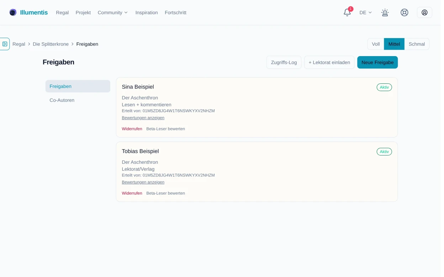
Task: Click the Lesen + kommentieren permission text
Action: (147, 105)
